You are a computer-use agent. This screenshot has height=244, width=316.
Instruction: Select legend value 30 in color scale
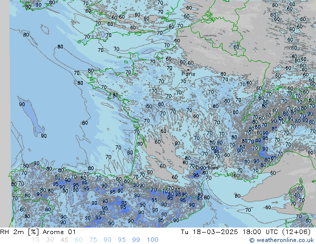point(50,240)
